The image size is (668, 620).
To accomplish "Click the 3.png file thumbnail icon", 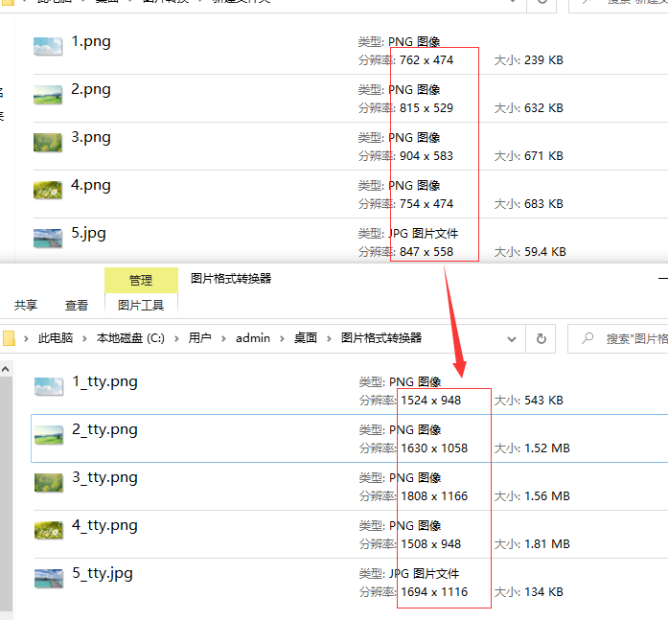I will tap(47, 142).
